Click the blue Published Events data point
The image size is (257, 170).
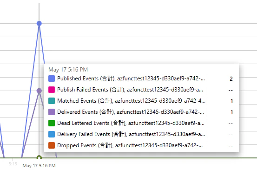pyautogui.click(x=39, y=23)
